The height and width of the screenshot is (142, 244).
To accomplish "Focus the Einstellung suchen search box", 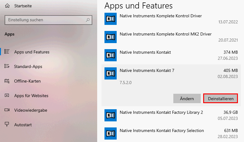I will (x=48, y=20).
